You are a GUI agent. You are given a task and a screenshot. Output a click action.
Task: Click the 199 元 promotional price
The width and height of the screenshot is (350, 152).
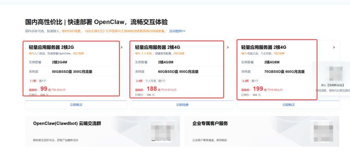click(x=260, y=89)
